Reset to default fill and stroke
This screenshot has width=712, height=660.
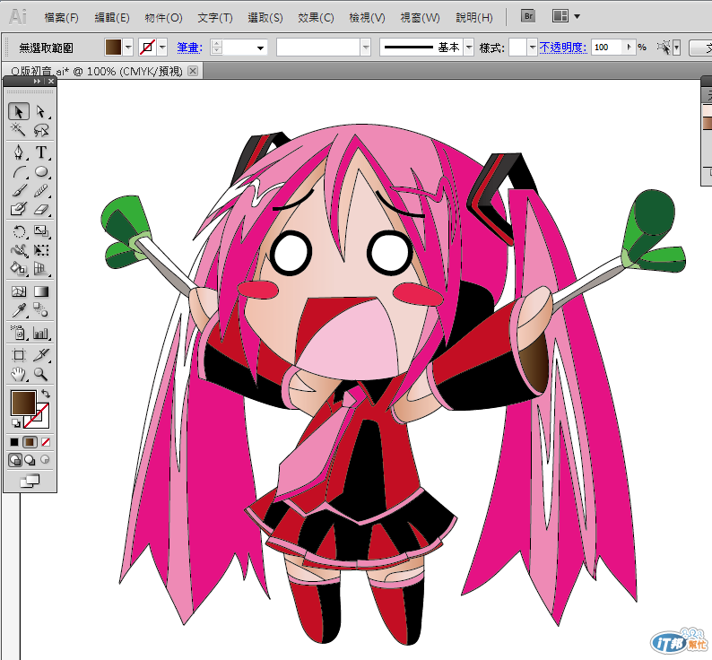coord(16,423)
